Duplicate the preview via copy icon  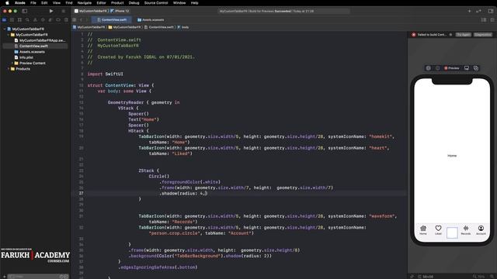tap(476, 68)
